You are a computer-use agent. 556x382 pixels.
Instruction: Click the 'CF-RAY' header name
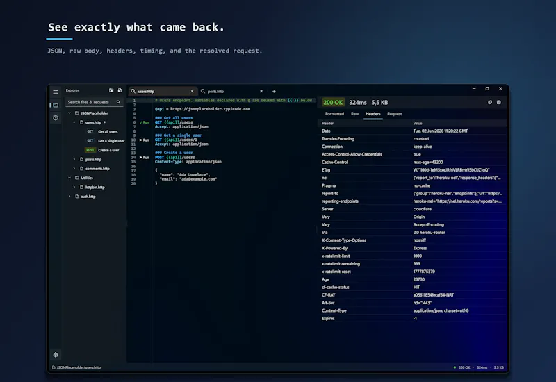328,295
